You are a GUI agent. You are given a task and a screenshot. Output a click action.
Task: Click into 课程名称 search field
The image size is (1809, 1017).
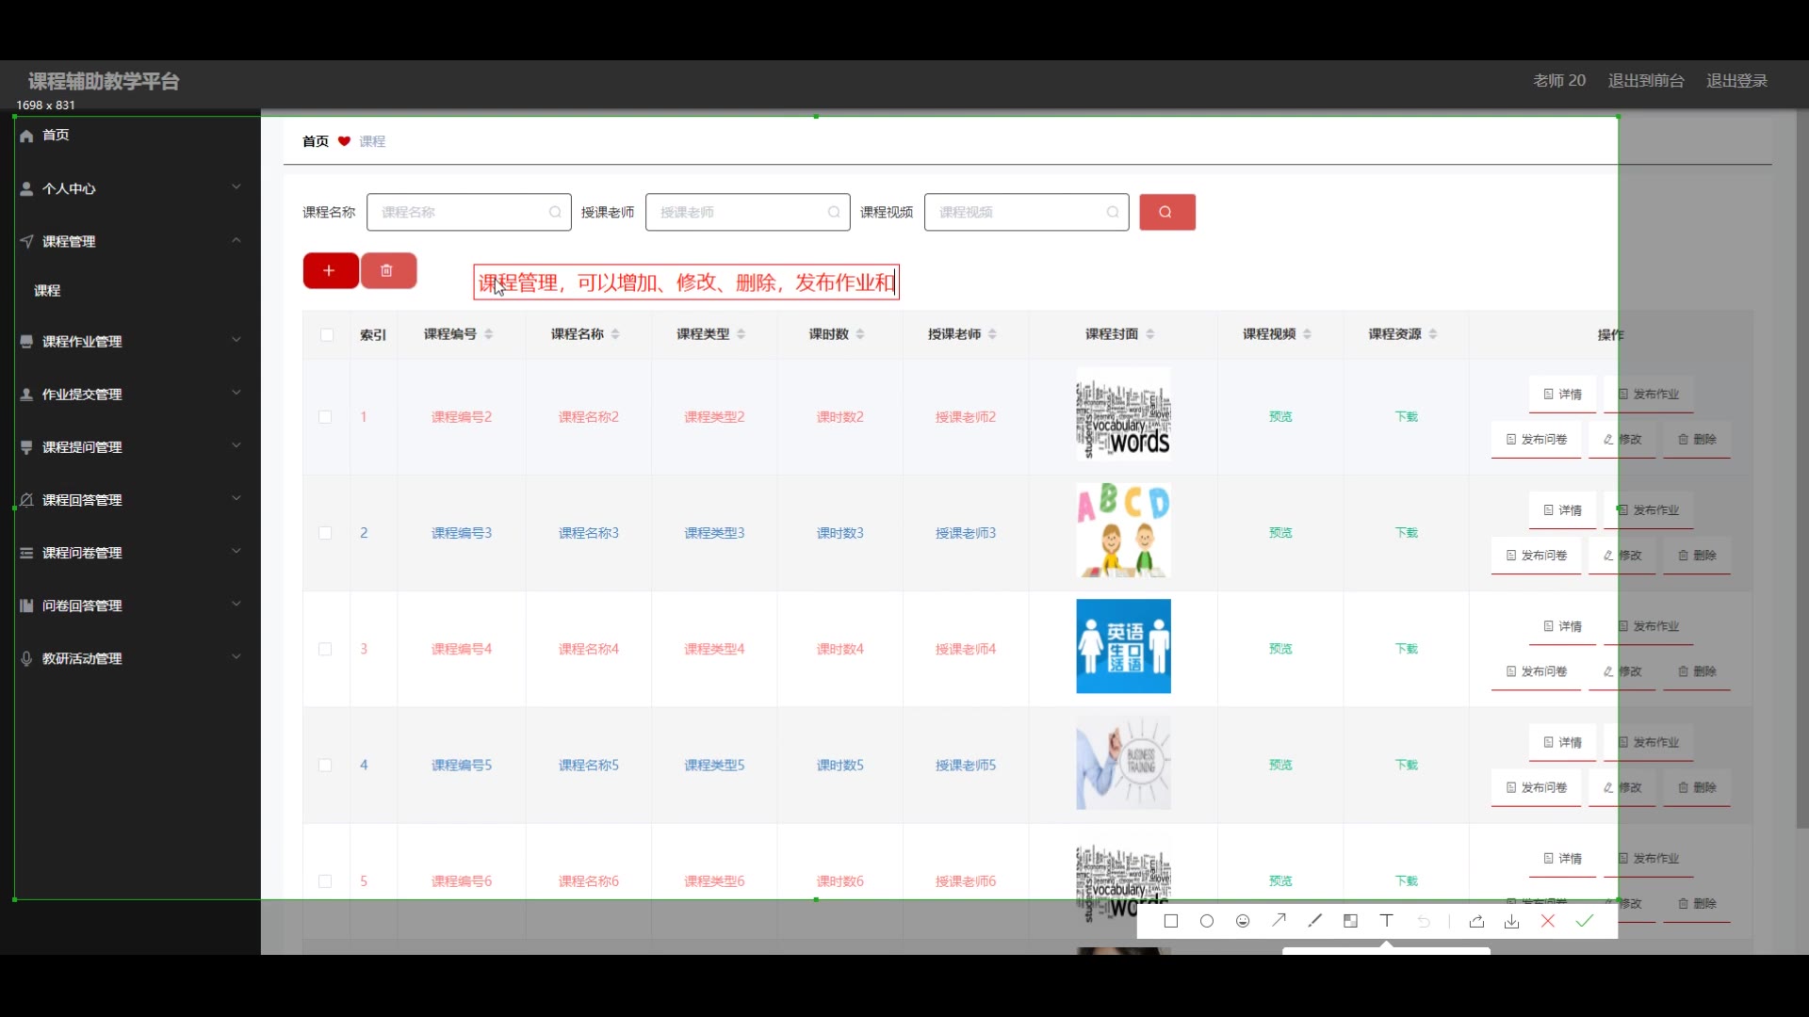[462, 213]
